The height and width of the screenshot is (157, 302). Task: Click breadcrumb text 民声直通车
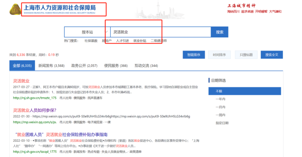click(x=95, y=98)
